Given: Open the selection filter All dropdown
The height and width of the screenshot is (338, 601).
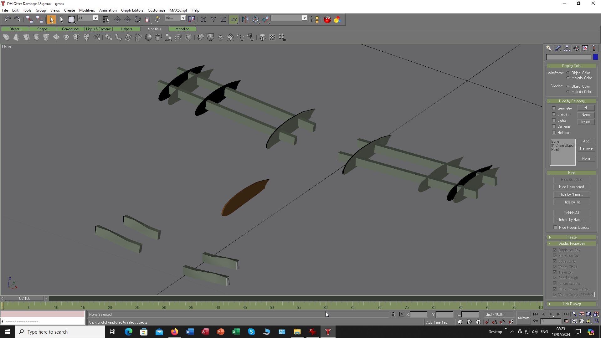Looking at the screenshot, I should click(x=95, y=18).
